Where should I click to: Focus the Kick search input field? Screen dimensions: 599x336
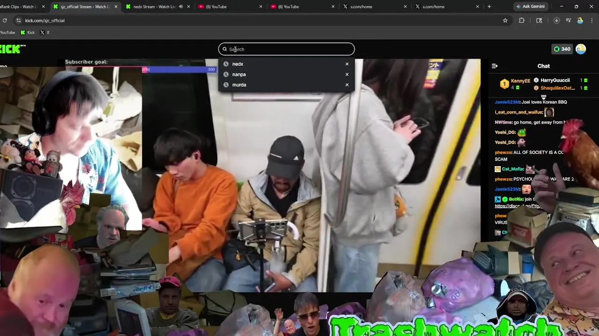(286, 49)
